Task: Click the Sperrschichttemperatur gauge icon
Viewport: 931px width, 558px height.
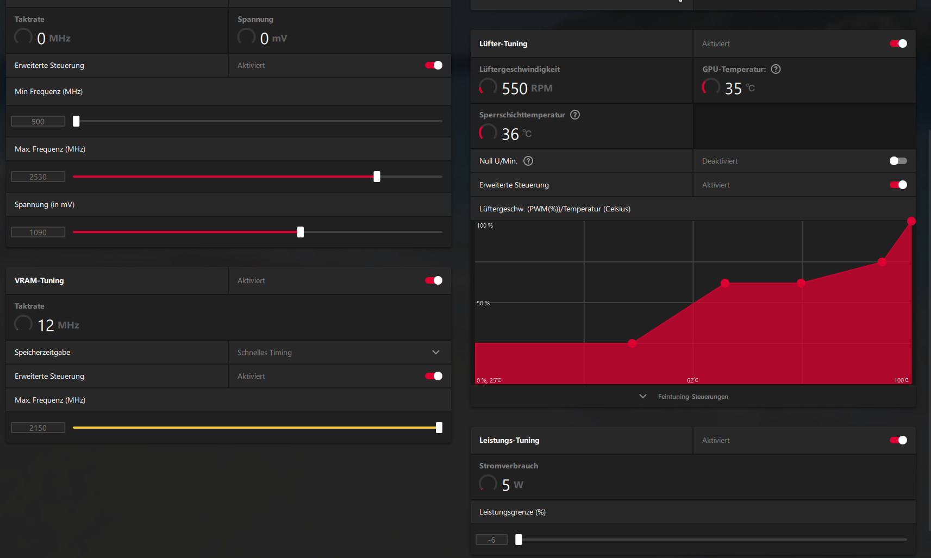Action: pos(488,133)
